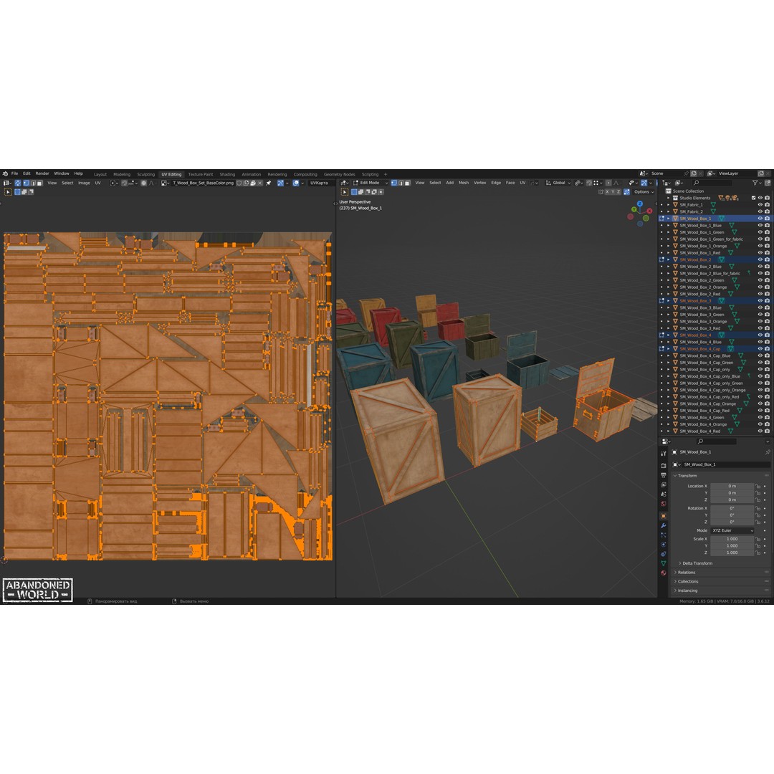
Task: Add a new workspace tab
Action: point(386,174)
